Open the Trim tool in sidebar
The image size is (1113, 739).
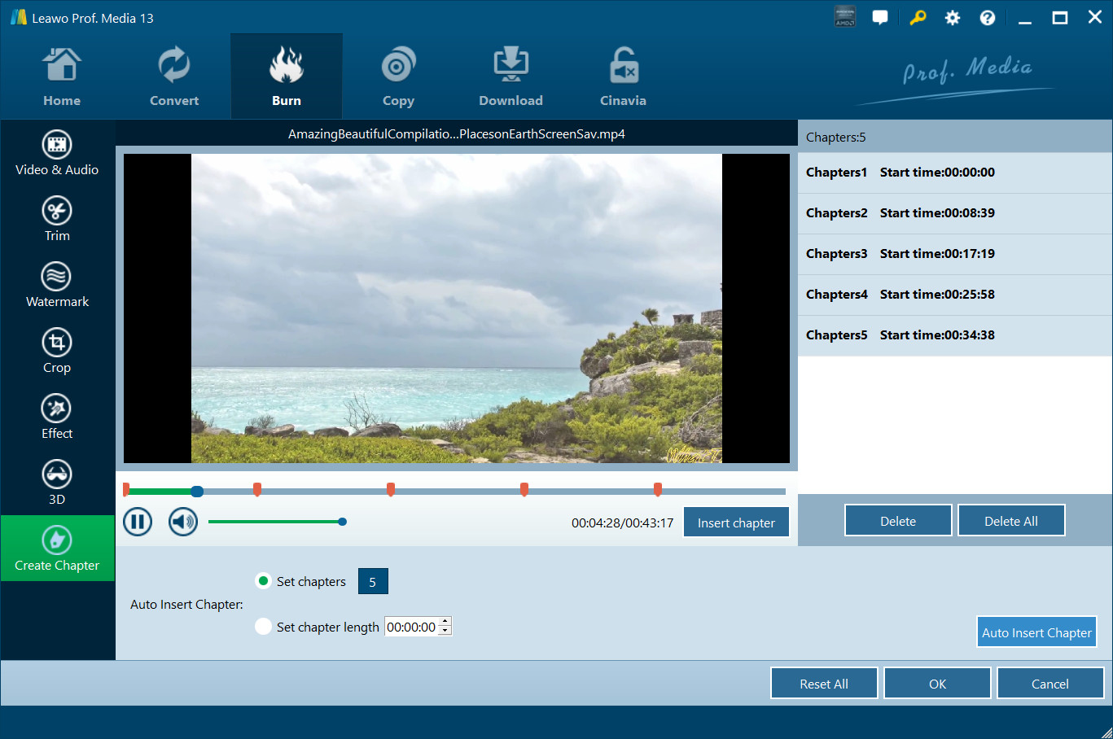click(x=57, y=219)
